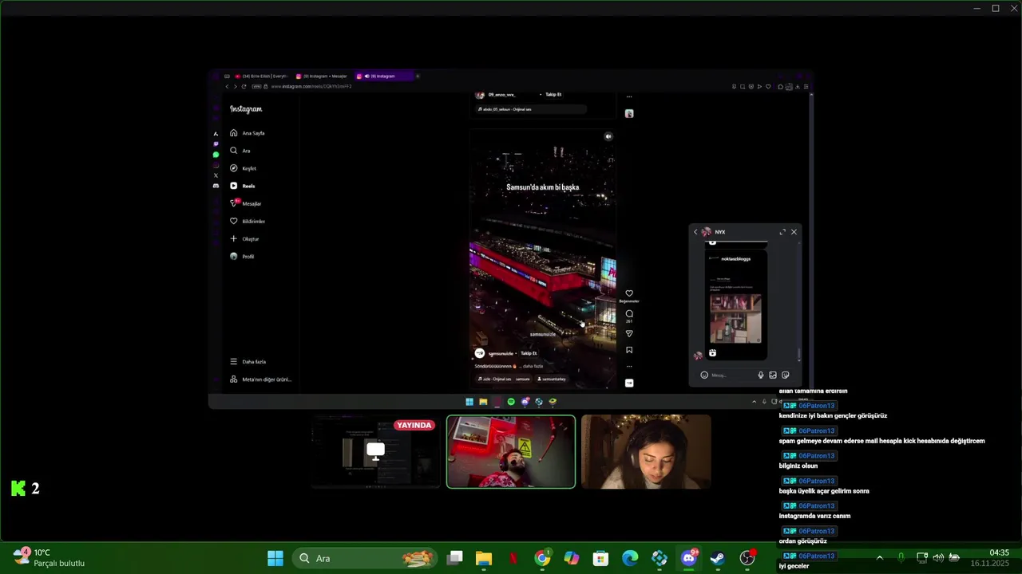Click Takip Et next to 09_enzo_vvx_
This screenshot has width=1022, height=574.
tap(553, 94)
